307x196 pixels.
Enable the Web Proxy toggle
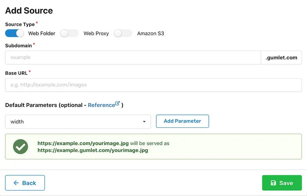pyautogui.click(x=69, y=33)
